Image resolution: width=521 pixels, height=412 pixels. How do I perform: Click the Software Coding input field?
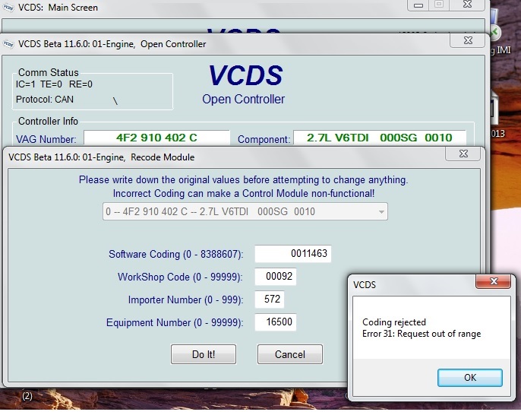coord(292,254)
